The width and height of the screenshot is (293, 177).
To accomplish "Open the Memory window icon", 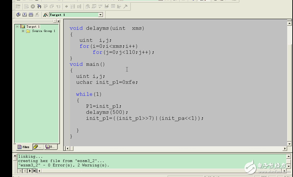I will tap(113, 7).
